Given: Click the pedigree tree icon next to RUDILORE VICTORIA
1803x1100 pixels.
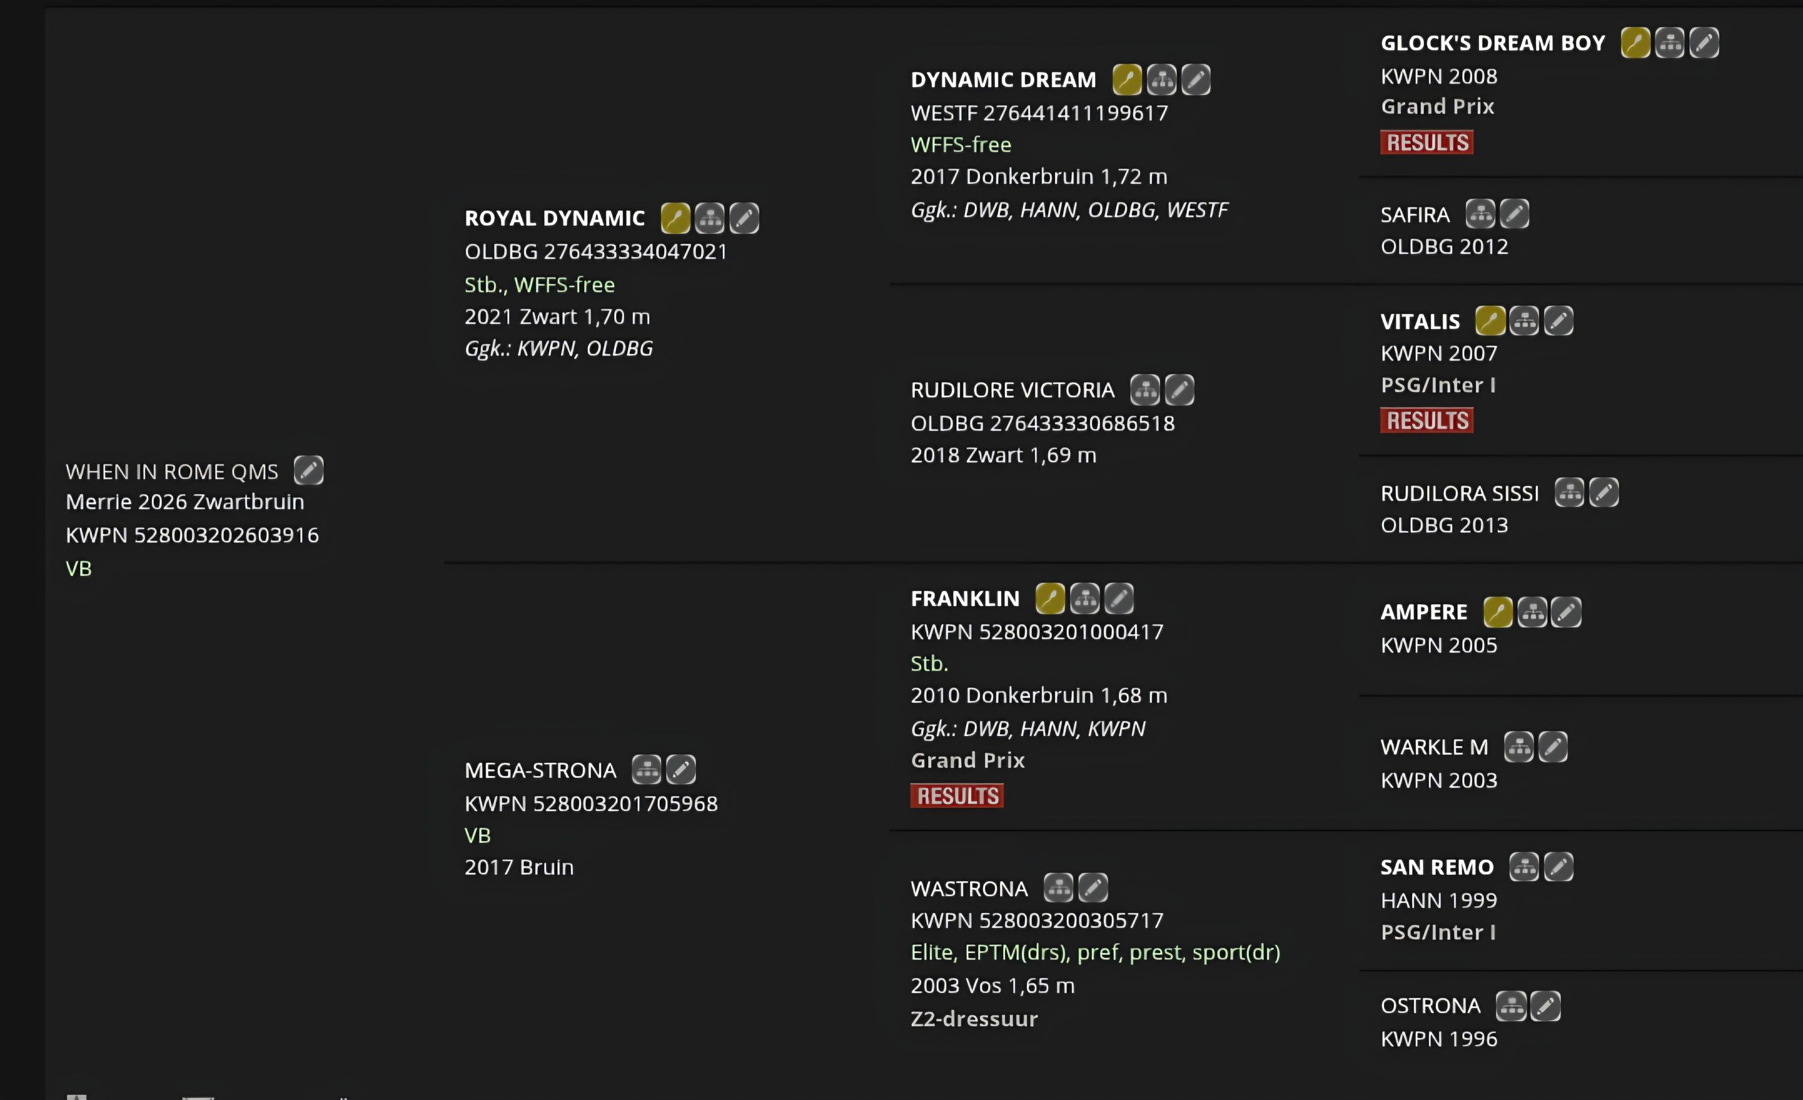Looking at the screenshot, I should [x=1144, y=390].
